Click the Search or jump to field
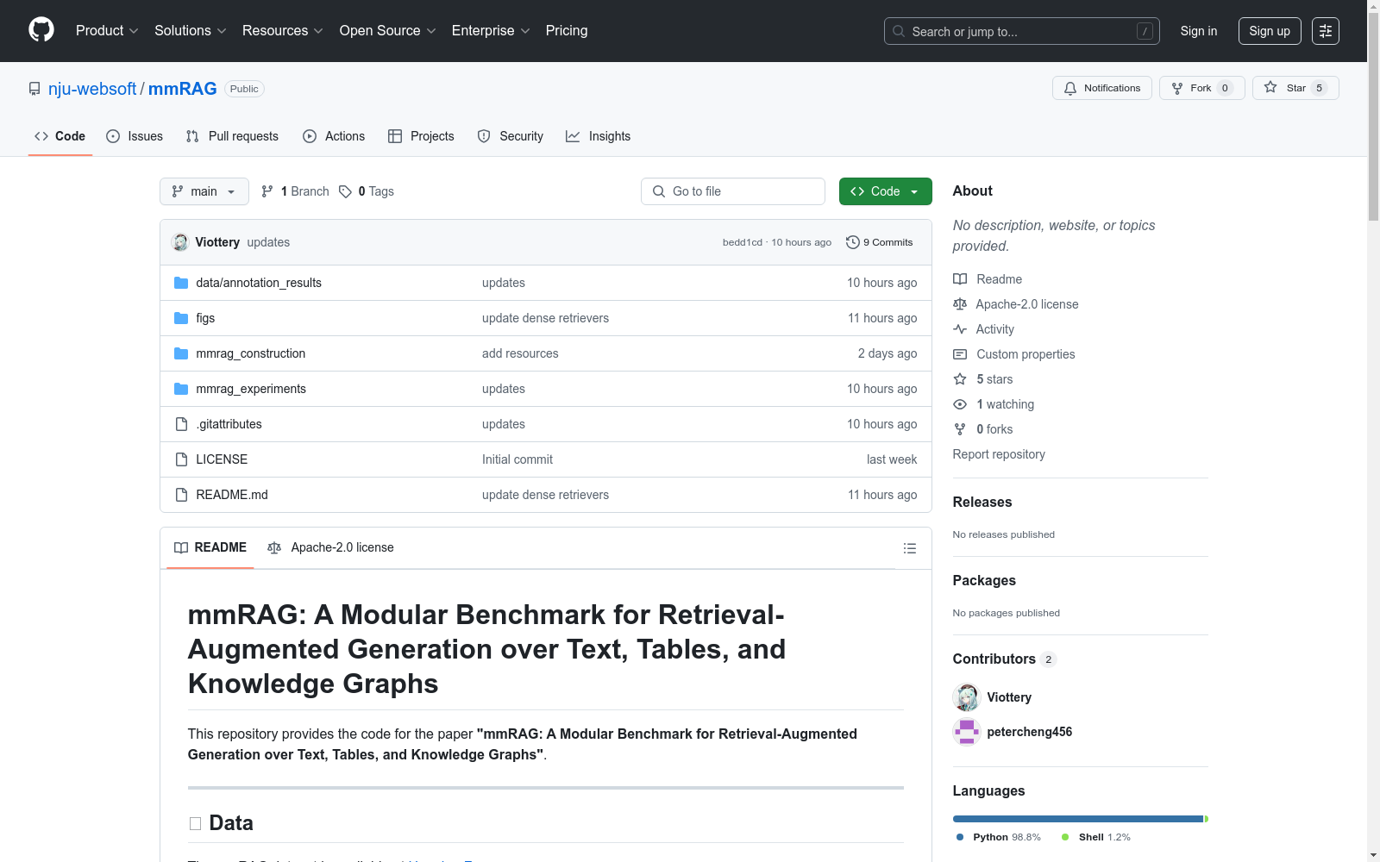 click(x=1022, y=31)
